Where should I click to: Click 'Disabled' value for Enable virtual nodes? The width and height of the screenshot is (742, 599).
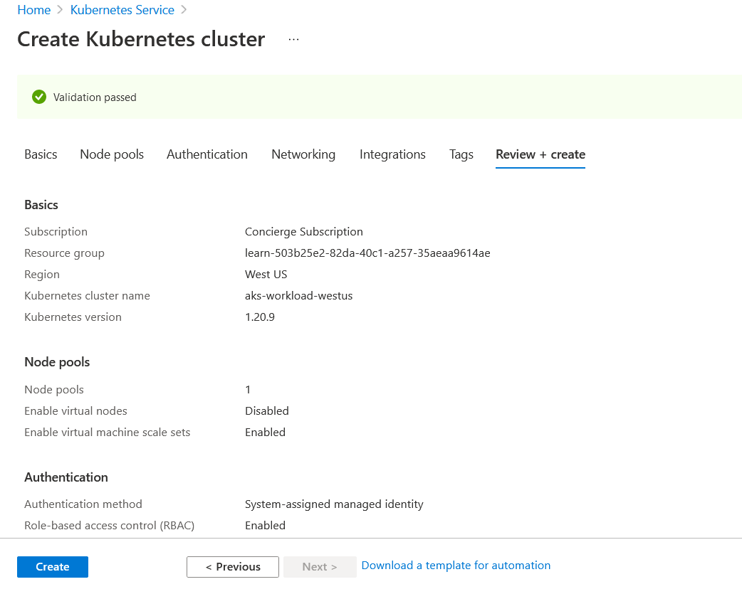coord(267,411)
